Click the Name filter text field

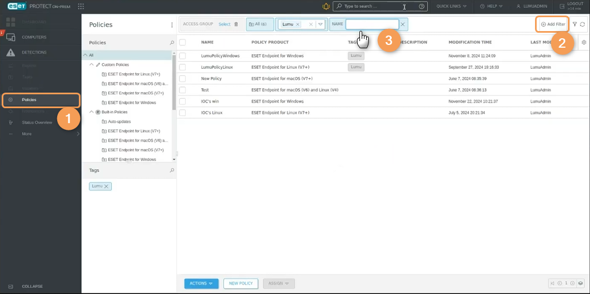372,24
